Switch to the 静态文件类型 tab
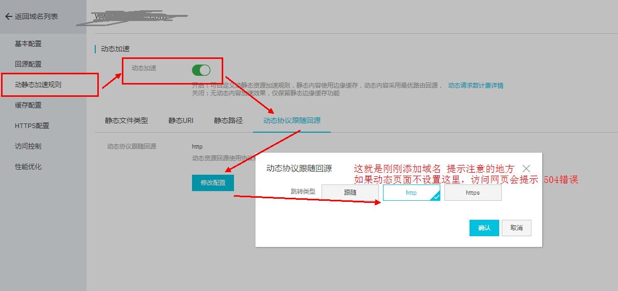This screenshot has width=618, height=291. point(126,121)
